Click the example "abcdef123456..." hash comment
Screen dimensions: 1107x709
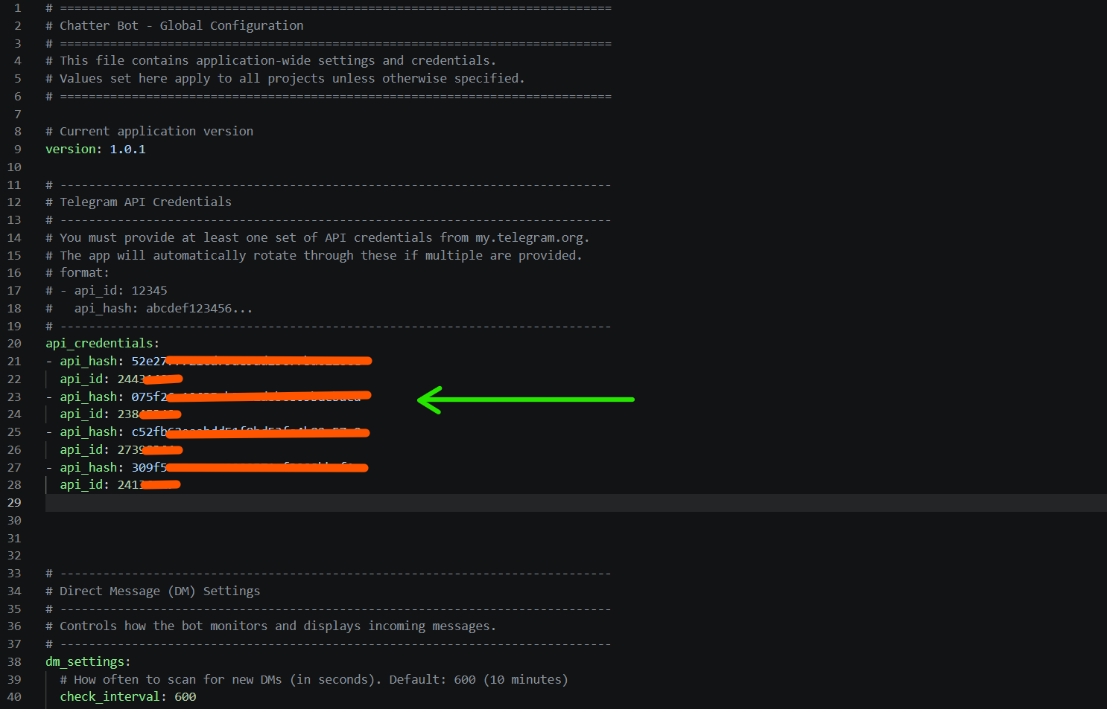pos(199,309)
